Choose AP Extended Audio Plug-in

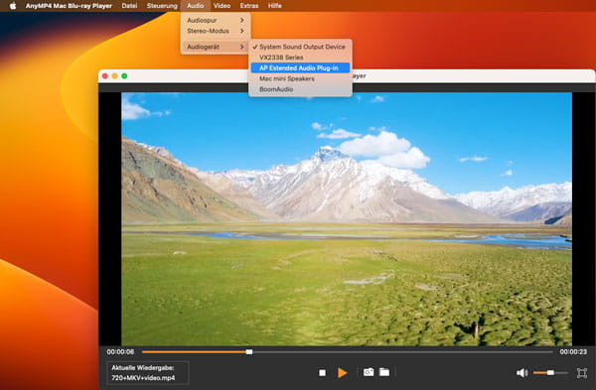coord(300,67)
